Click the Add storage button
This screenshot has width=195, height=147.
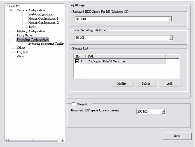[170, 84]
